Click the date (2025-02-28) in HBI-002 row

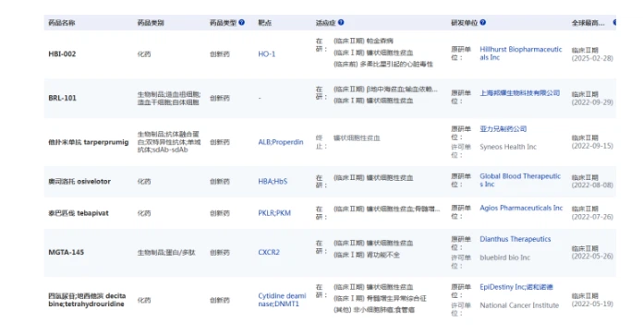592,58
